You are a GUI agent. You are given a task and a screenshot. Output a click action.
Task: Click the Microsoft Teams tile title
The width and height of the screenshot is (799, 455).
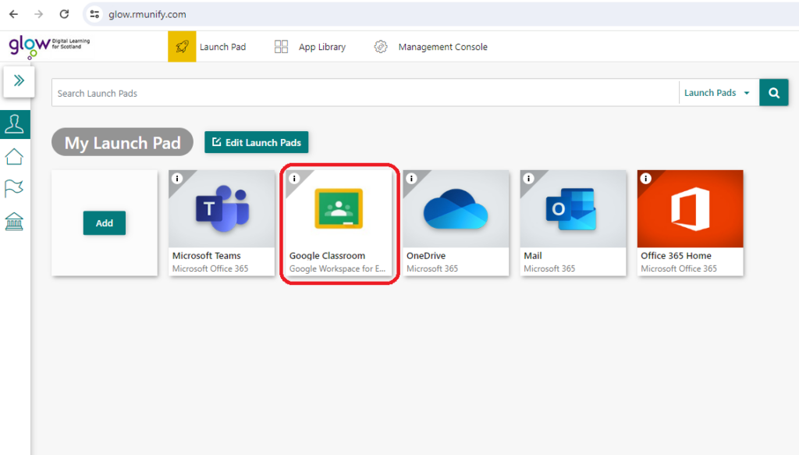(x=206, y=256)
